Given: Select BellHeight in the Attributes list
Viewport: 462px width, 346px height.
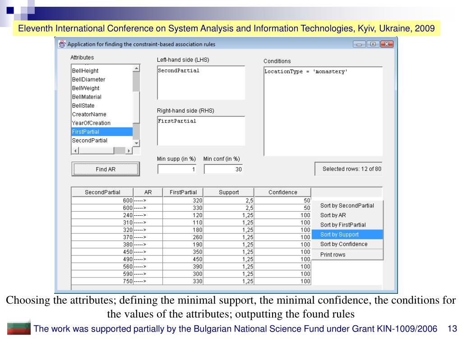Looking at the screenshot, I should tap(102, 71).
